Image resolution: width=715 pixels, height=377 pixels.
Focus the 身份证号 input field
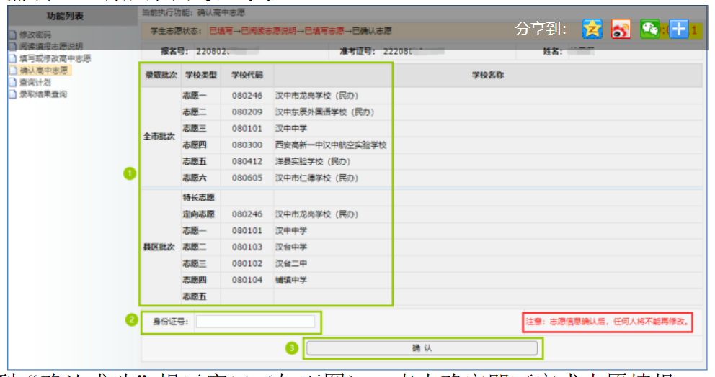tap(255, 322)
